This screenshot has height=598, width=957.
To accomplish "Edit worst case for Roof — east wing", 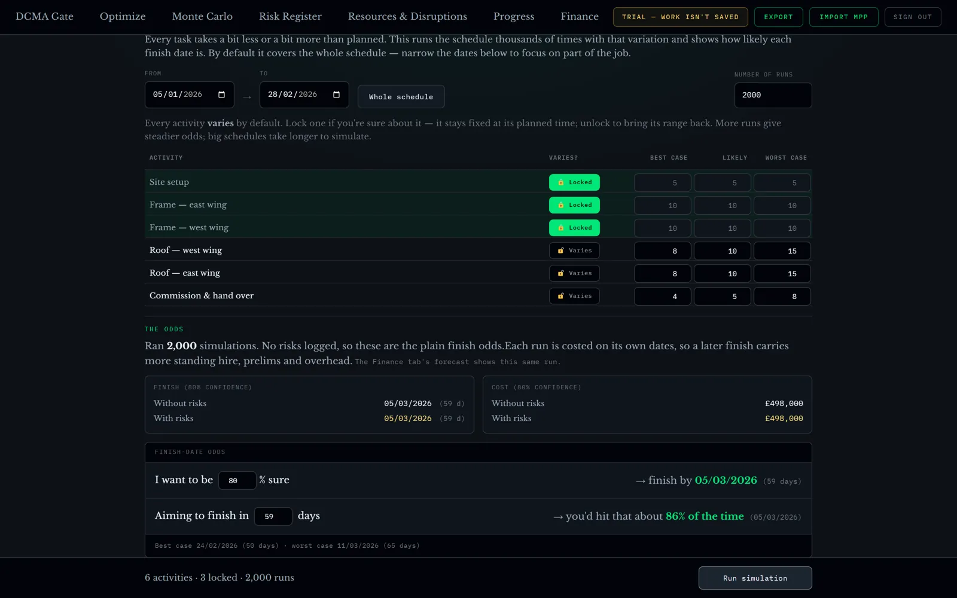I will 782,274.
